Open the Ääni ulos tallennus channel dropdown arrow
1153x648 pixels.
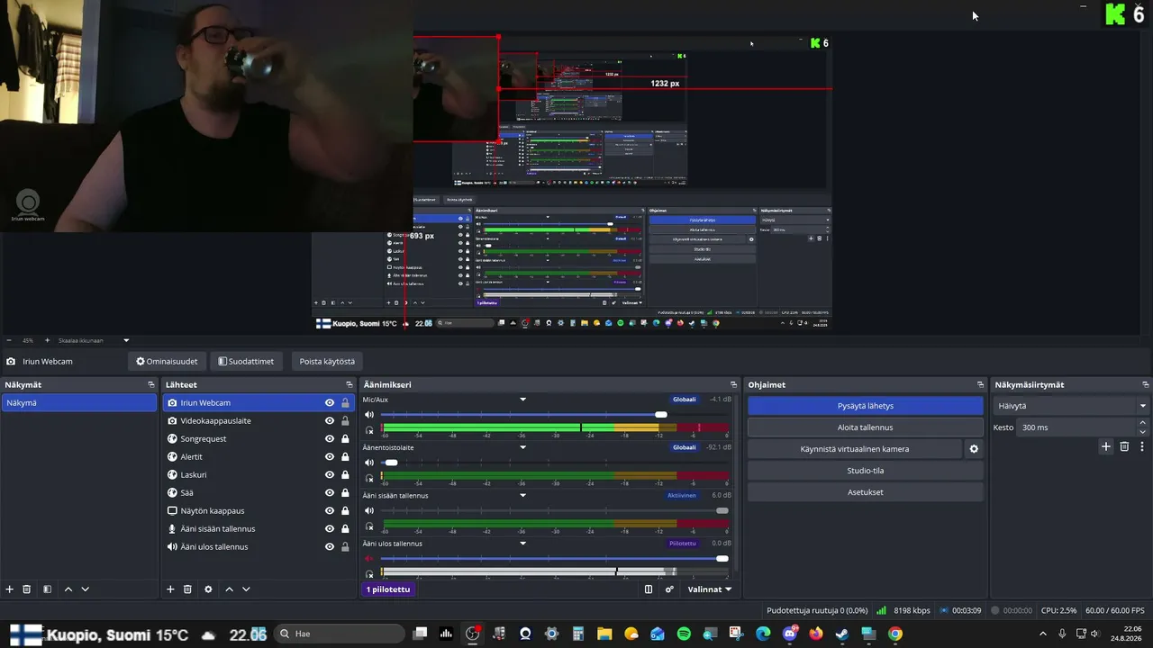point(522,544)
